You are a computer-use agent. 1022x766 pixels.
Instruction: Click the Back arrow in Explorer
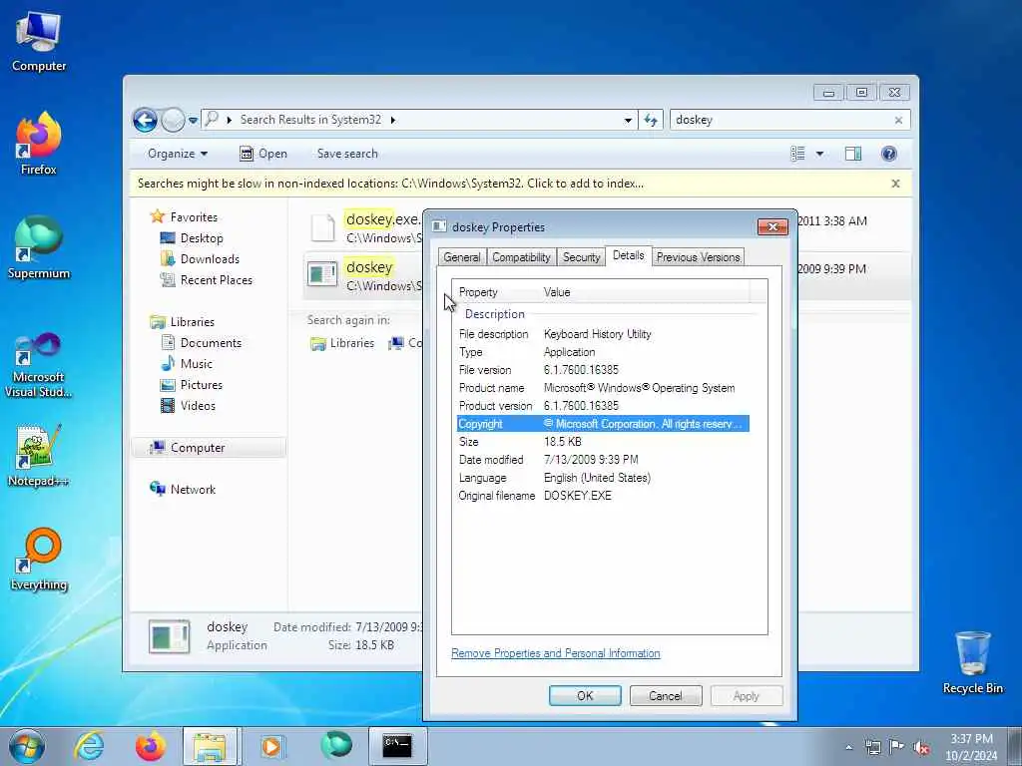pos(145,120)
